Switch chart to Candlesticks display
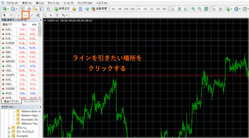 pyautogui.click(x=180, y=9)
